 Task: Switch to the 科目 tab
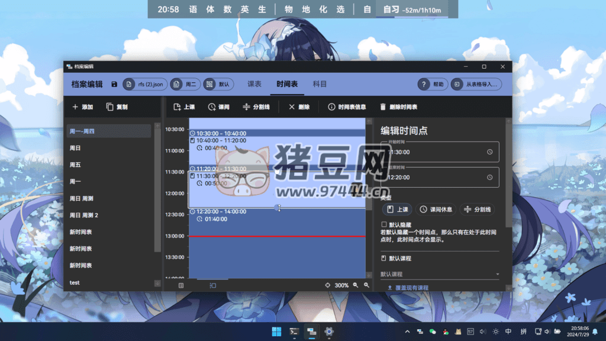pos(320,84)
